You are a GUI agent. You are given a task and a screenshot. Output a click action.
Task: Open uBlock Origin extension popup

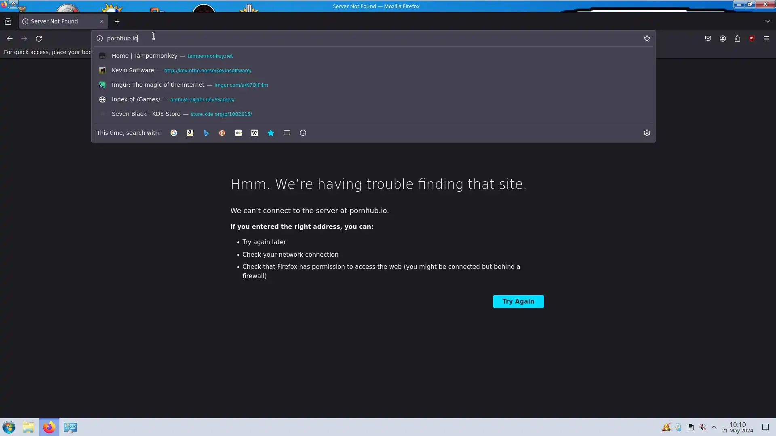752,38
